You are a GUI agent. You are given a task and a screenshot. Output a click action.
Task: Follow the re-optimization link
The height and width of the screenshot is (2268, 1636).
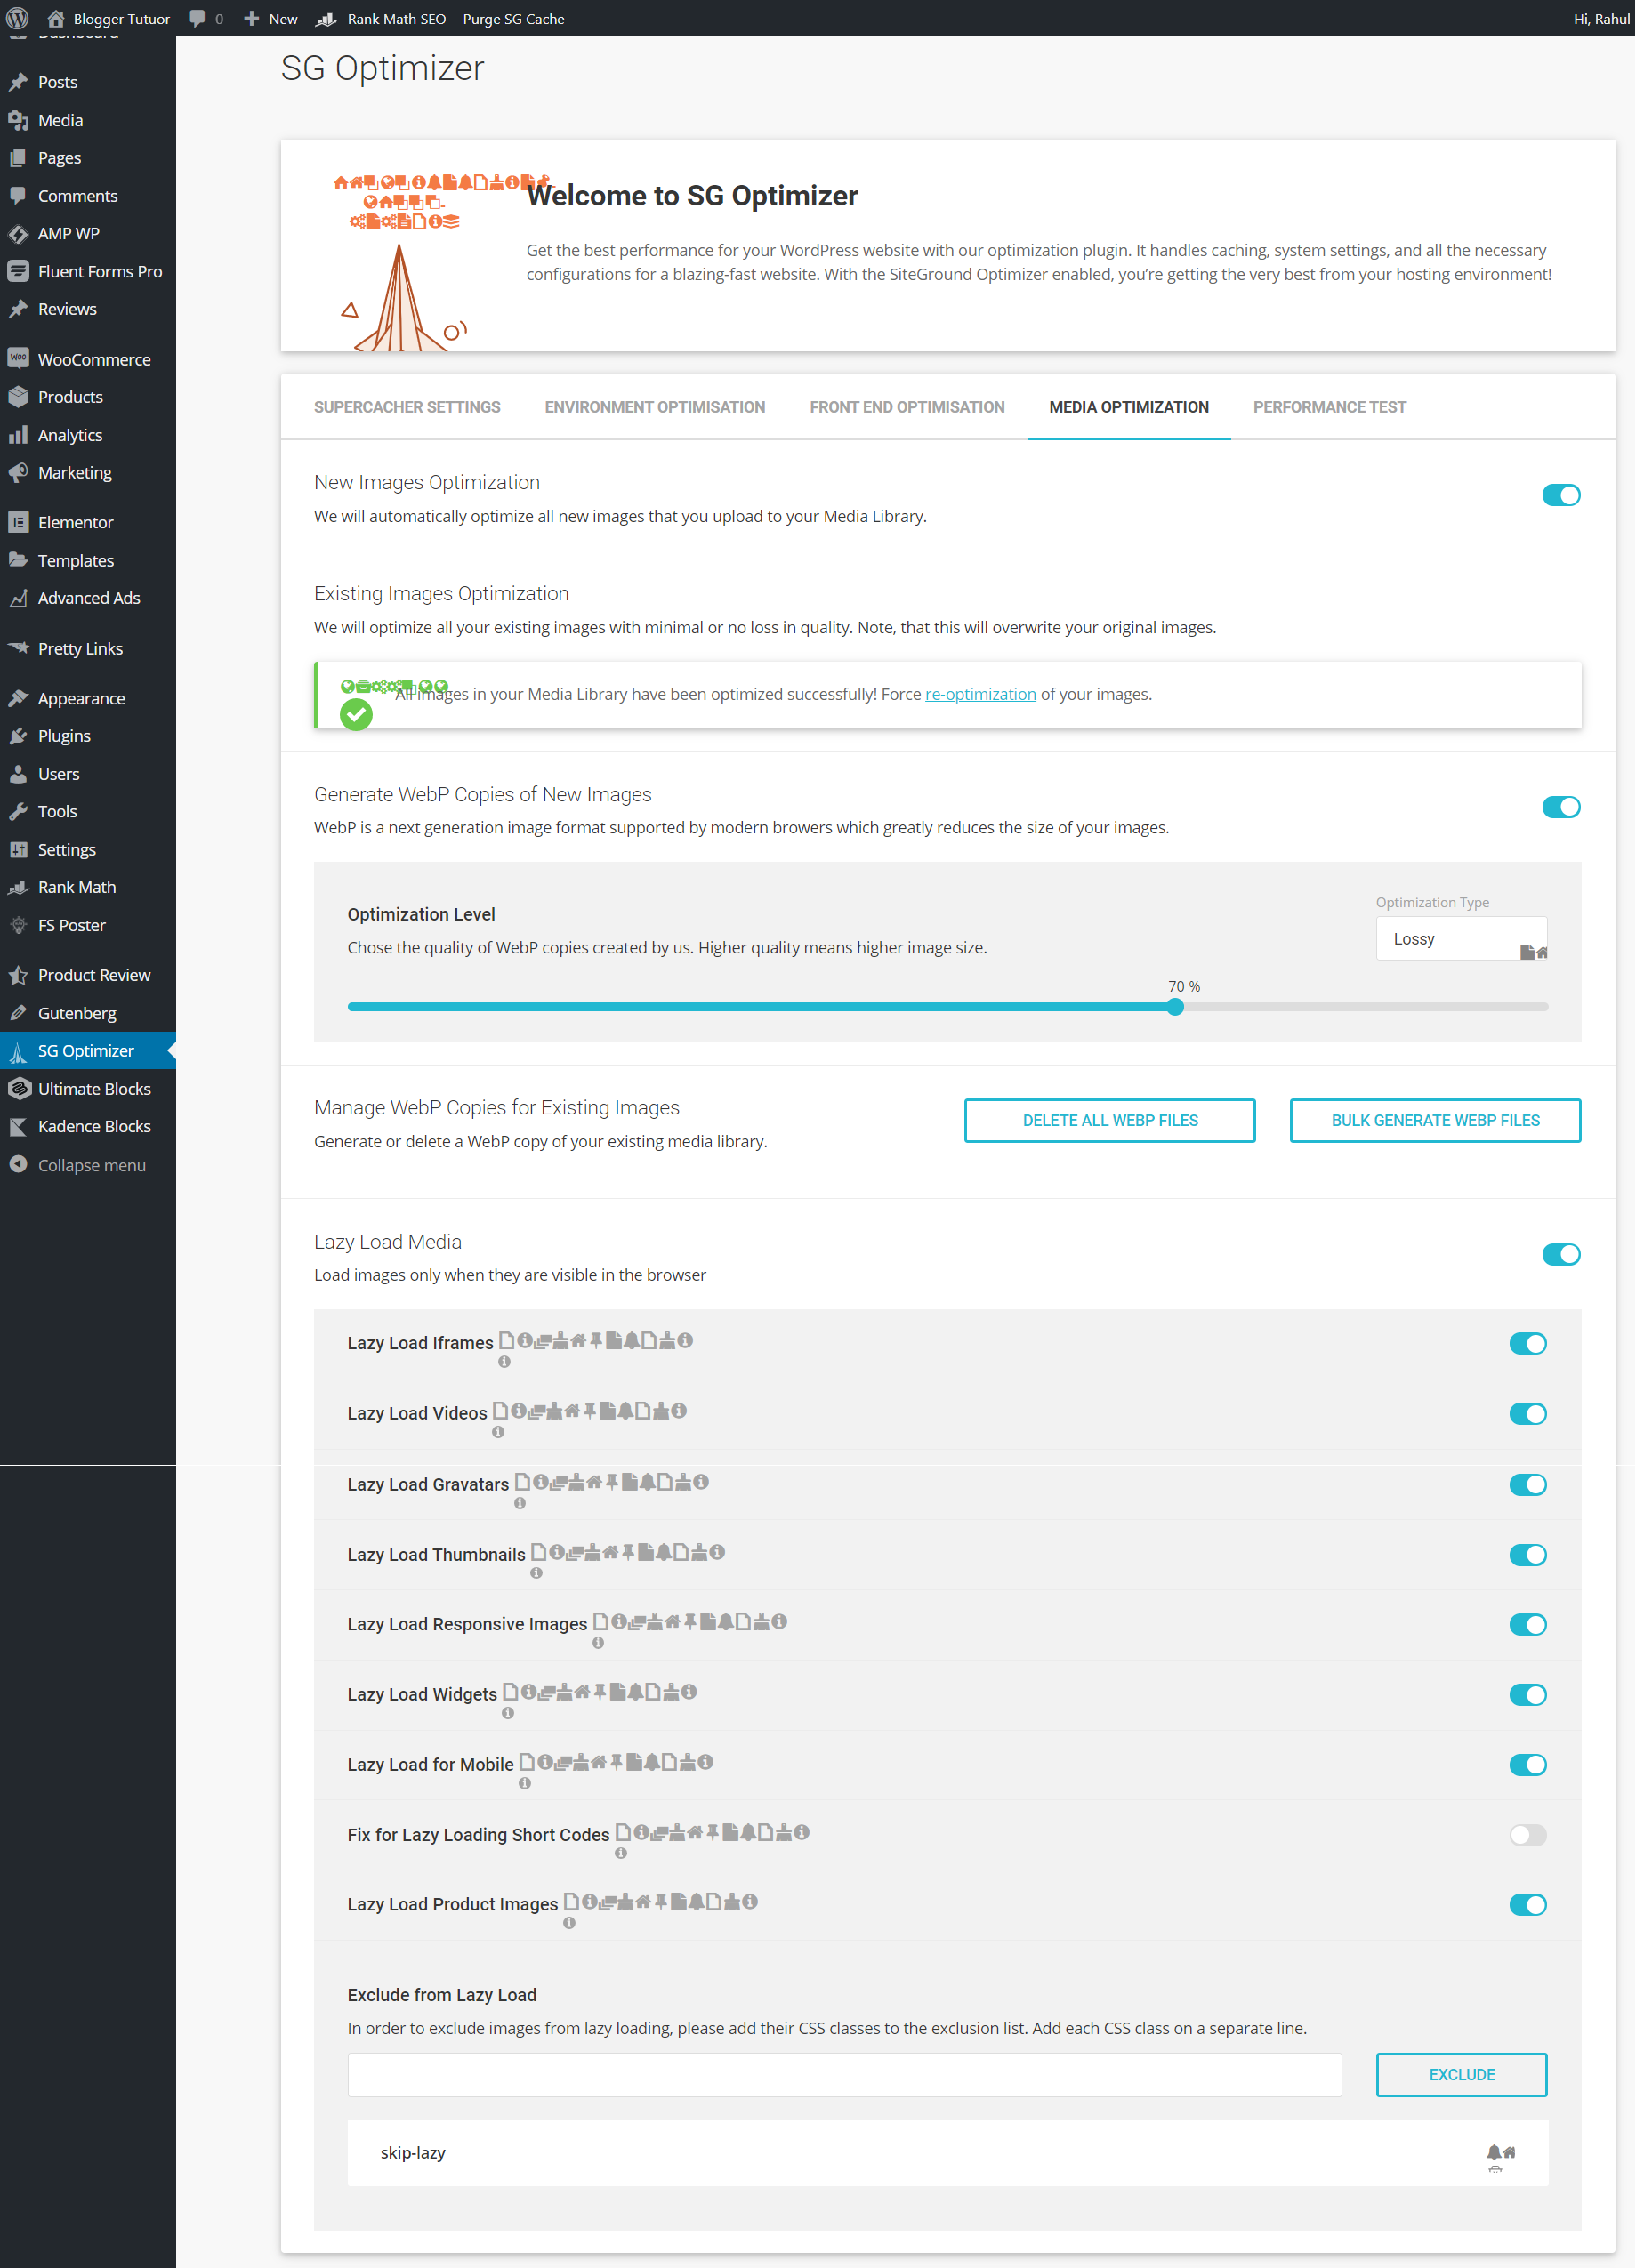coord(980,694)
